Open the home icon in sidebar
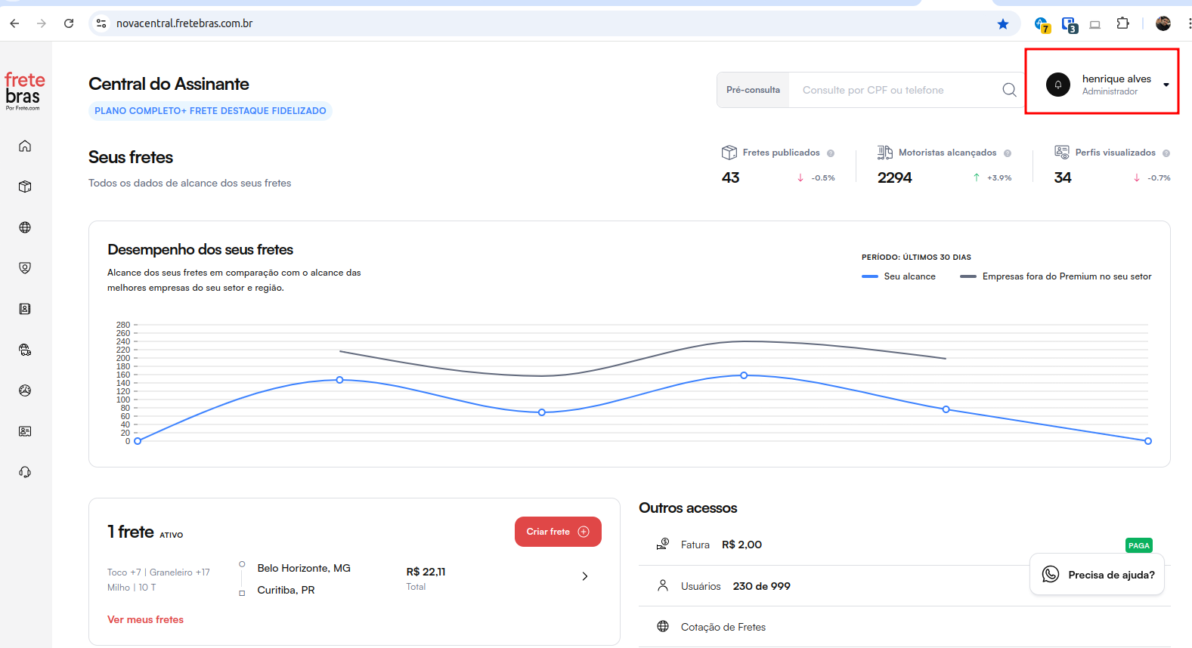1192x648 pixels. [x=25, y=146]
